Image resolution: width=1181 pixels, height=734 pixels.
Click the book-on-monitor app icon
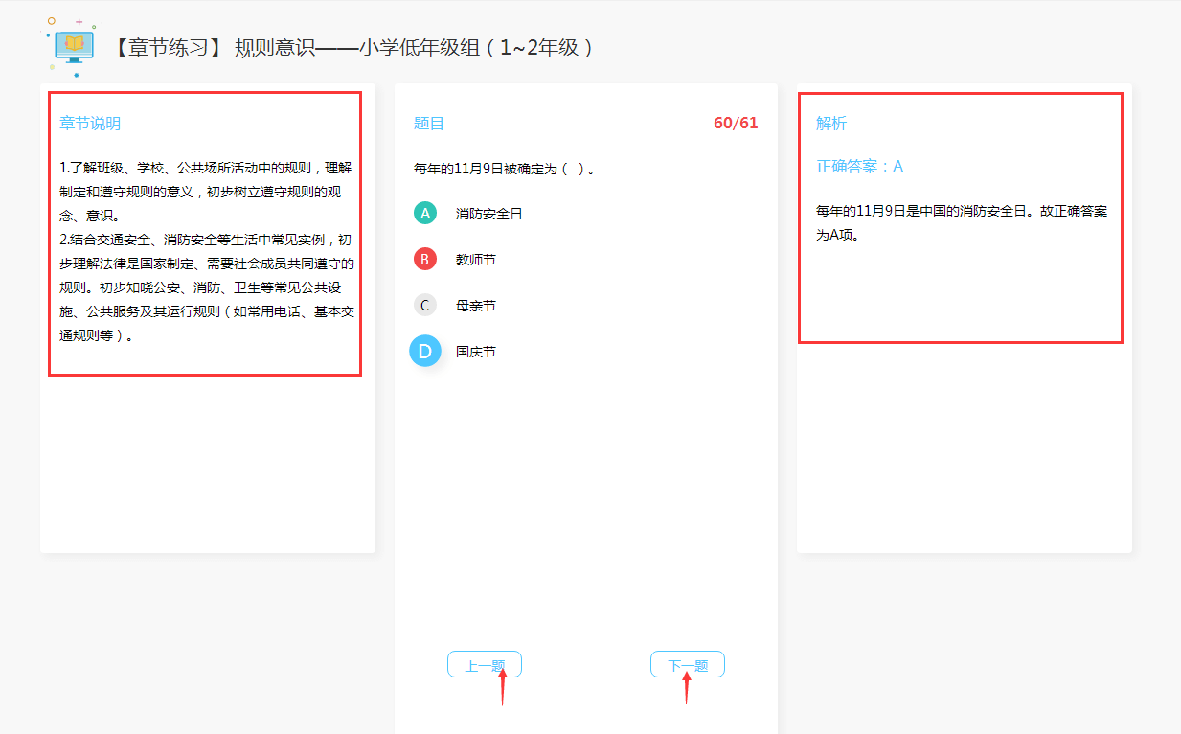coord(72,44)
